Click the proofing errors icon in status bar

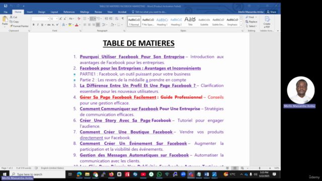(x=36, y=168)
